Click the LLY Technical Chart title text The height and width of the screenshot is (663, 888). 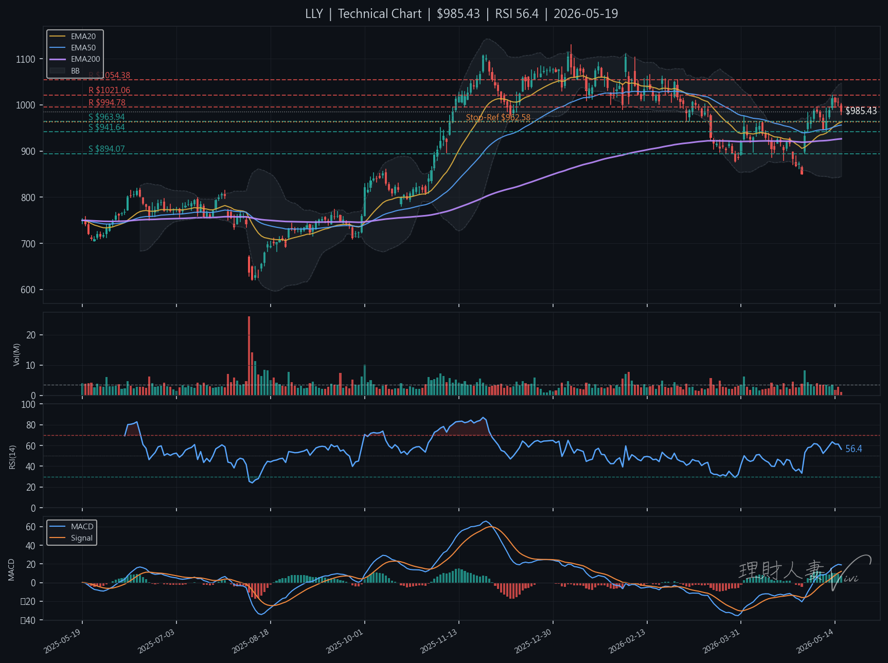[461, 14]
